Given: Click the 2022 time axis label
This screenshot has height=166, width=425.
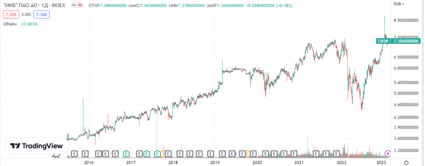Looking at the screenshot, I should 341,163.
